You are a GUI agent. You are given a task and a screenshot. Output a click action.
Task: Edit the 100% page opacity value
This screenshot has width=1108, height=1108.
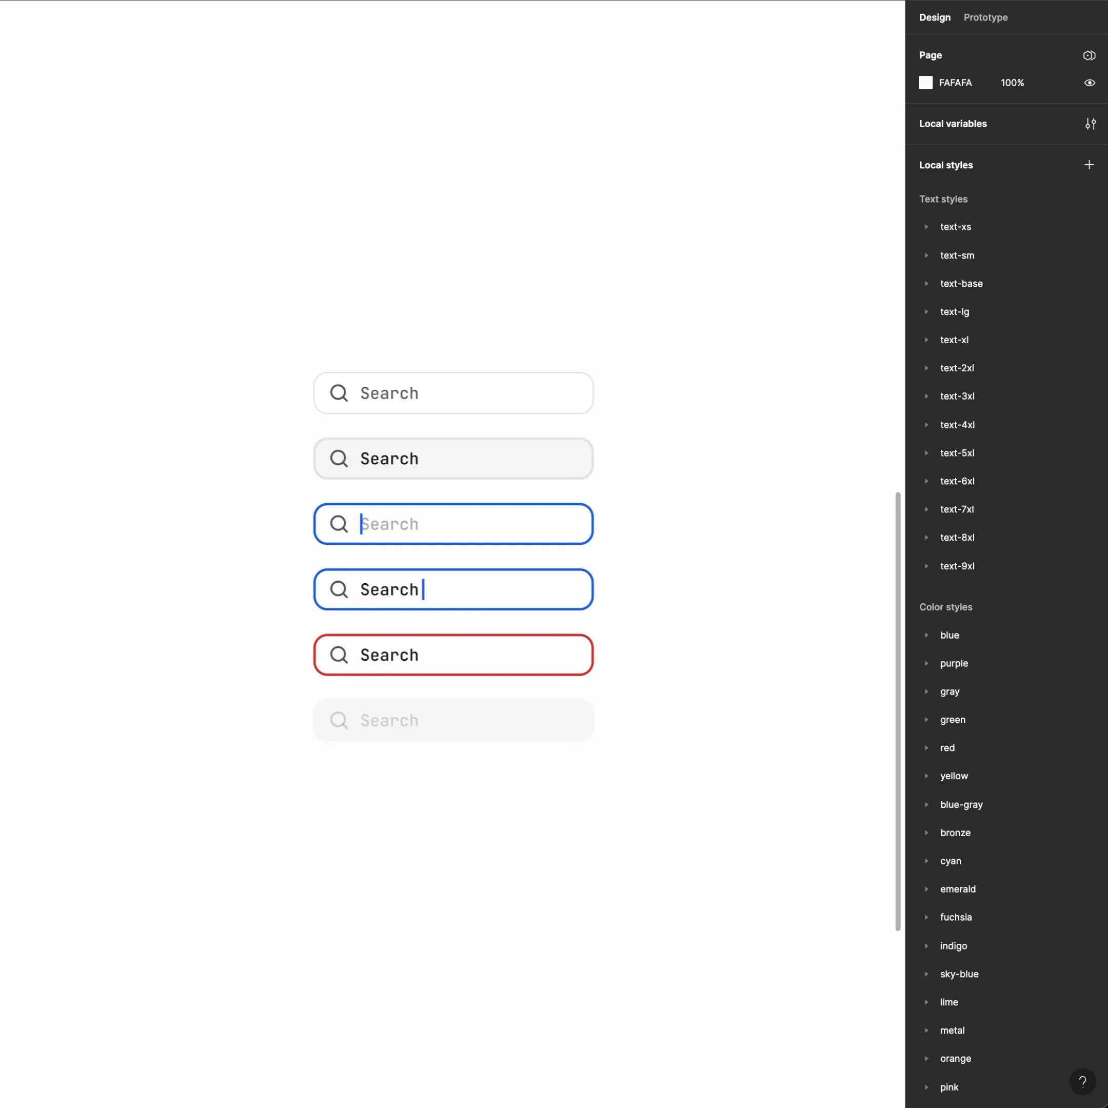pyautogui.click(x=1012, y=83)
